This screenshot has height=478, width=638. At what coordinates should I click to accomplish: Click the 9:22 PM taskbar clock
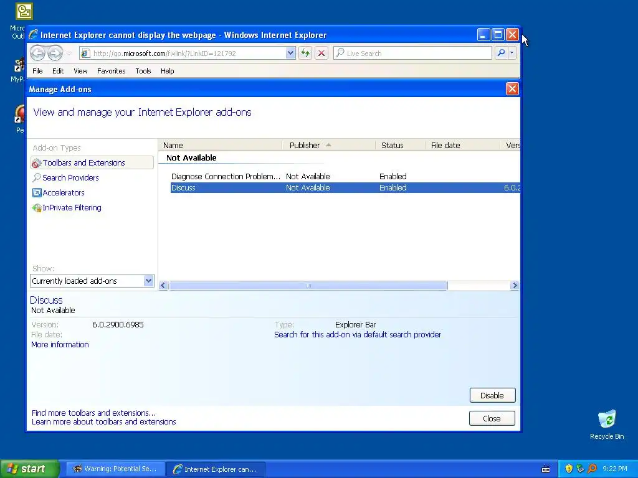(x=615, y=469)
